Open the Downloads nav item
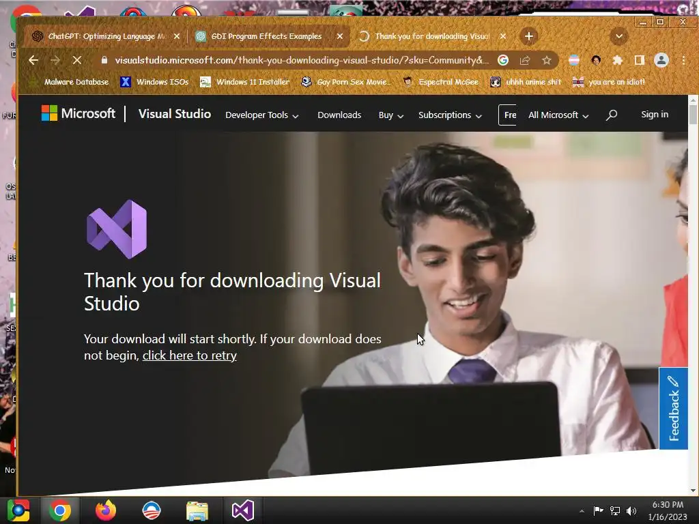699x524 pixels. [x=339, y=115]
